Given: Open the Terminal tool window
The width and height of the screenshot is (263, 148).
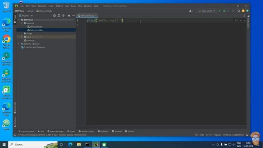Looking at the screenshot, I should (117, 132).
